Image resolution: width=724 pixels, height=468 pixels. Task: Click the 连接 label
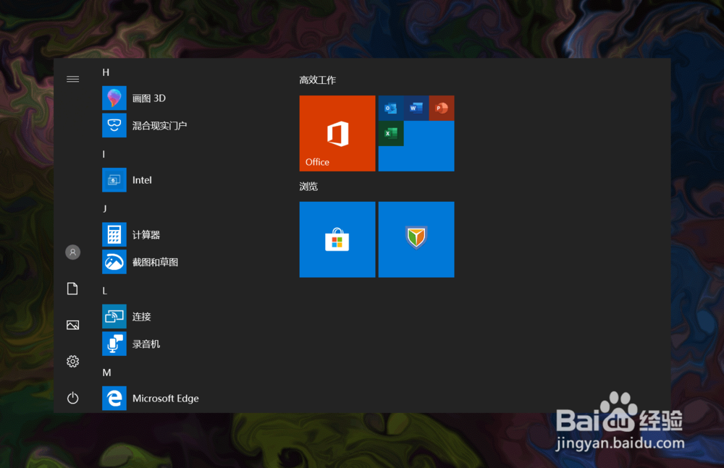[141, 317]
